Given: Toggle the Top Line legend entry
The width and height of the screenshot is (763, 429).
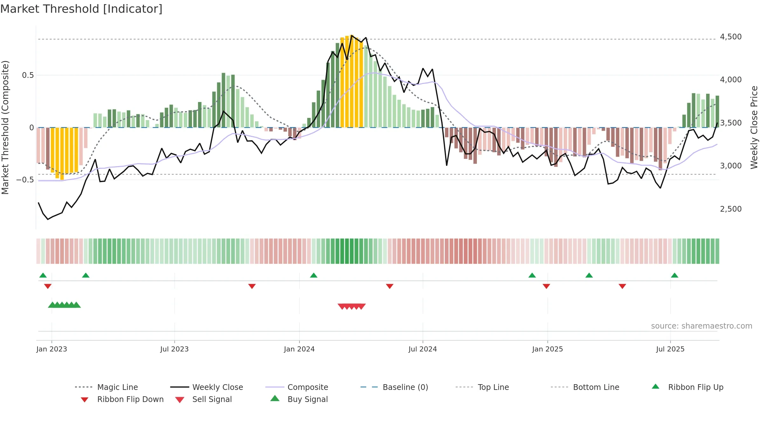Looking at the screenshot, I should point(482,387).
